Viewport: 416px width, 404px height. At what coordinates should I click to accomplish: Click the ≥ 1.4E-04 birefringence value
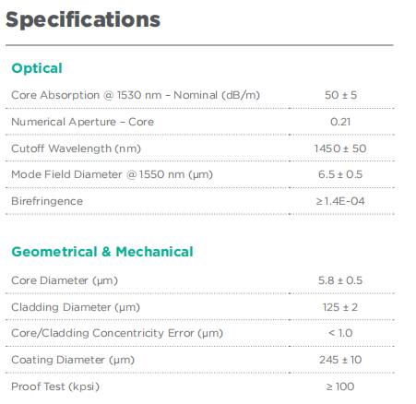pyautogui.click(x=340, y=201)
